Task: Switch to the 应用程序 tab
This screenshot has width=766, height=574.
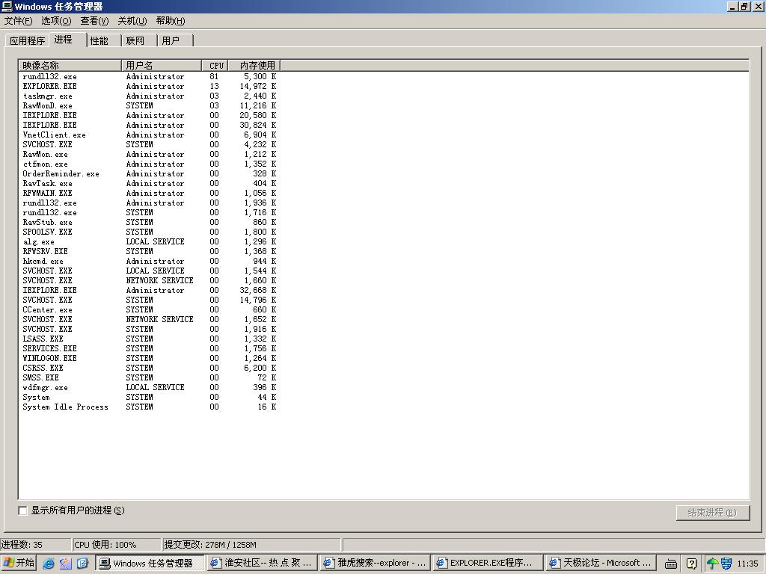Action: coord(27,40)
